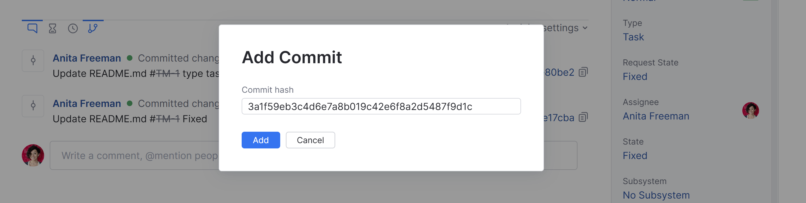Viewport: 806px width, 203px height.
Task: Switch to the Comments speech bubble tab
Action: (32, 28)
